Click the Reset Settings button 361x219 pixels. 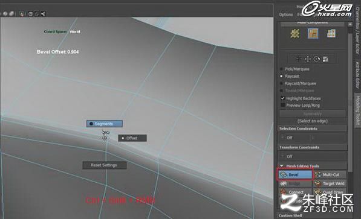pyautogui.click(x=104, y=165)
